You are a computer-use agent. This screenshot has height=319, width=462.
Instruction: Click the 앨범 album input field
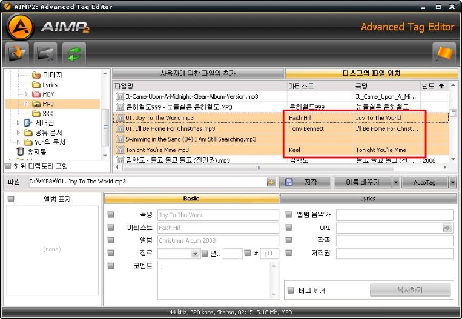point(218,241)
